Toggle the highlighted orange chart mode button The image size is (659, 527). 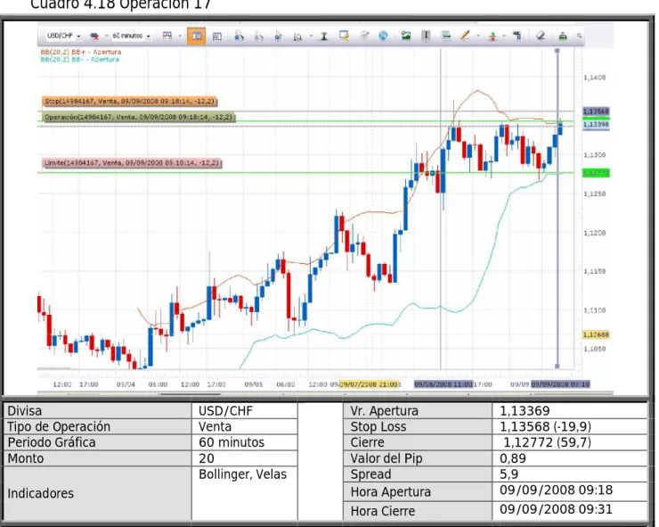point(196,36)
